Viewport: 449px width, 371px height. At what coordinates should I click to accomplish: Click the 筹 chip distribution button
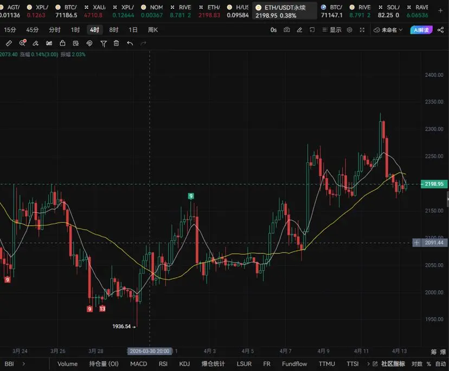(433, 352)
